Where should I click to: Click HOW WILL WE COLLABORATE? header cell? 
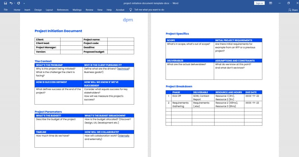[108, 132]
